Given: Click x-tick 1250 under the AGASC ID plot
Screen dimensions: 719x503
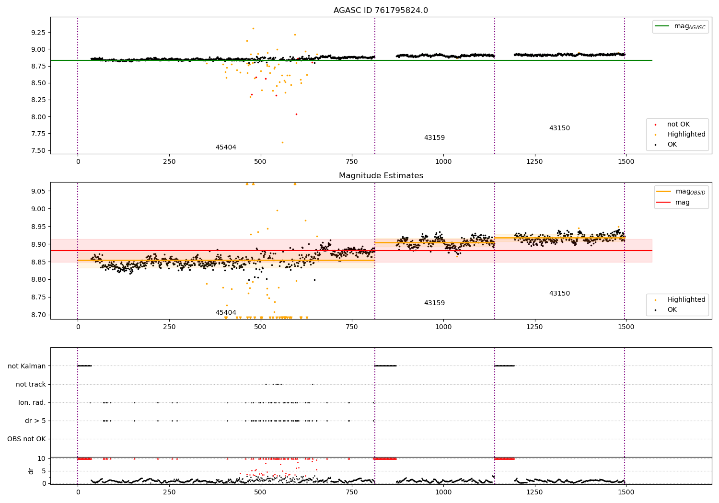Looking at the screenshot, I should pos(535,162).
